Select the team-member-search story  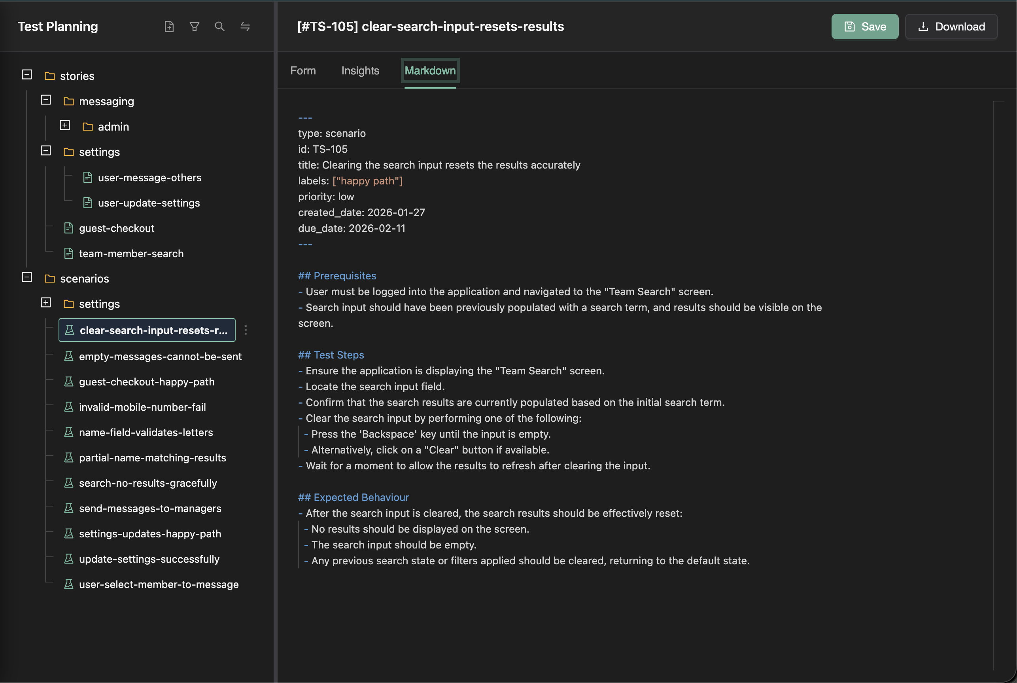131,254
